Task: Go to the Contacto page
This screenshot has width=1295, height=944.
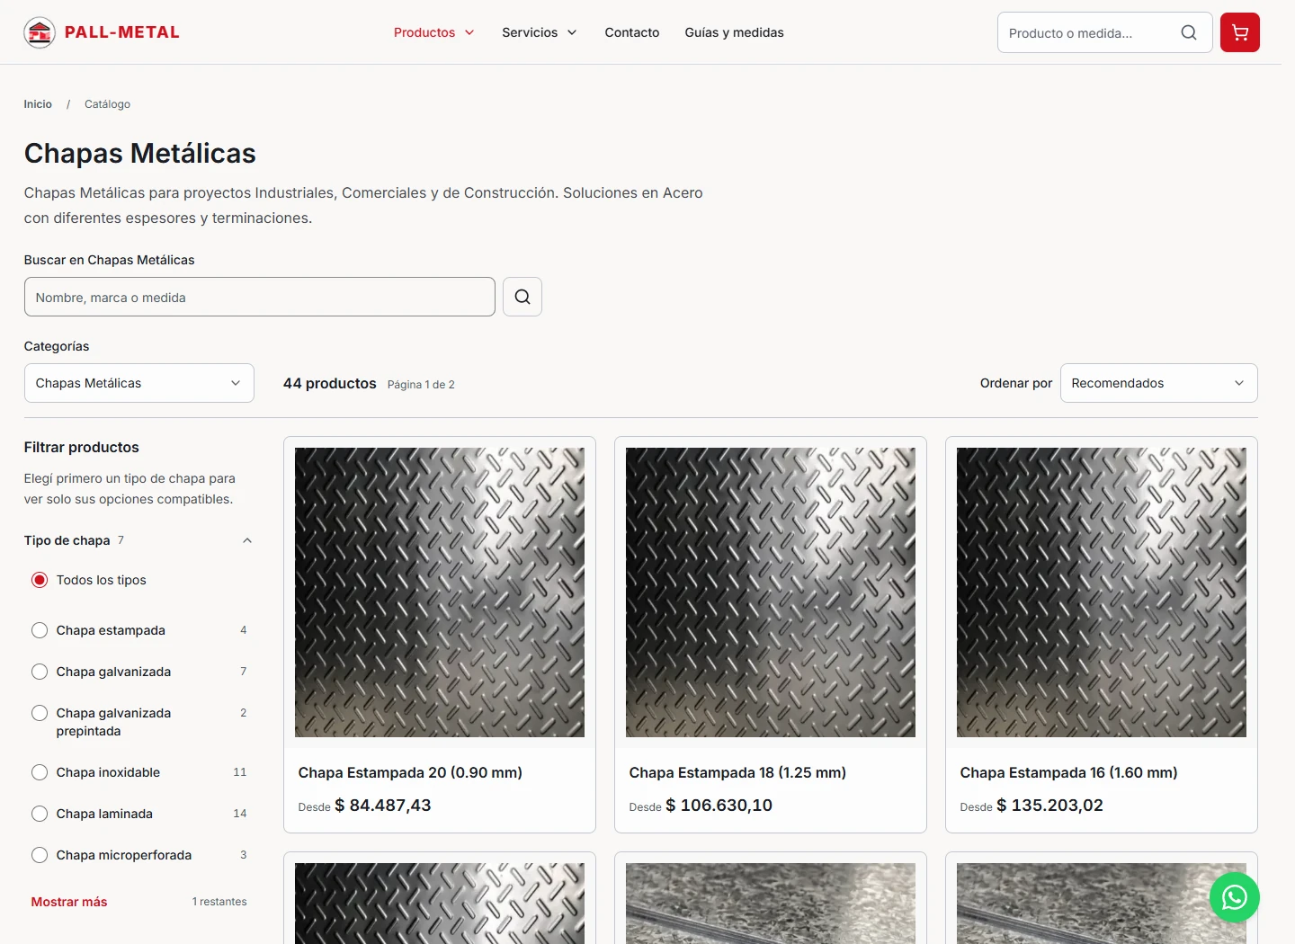Action: [631, 32]
